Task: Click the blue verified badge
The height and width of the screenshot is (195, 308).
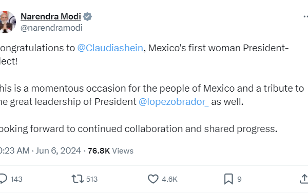Action: (x=87, y=16)
